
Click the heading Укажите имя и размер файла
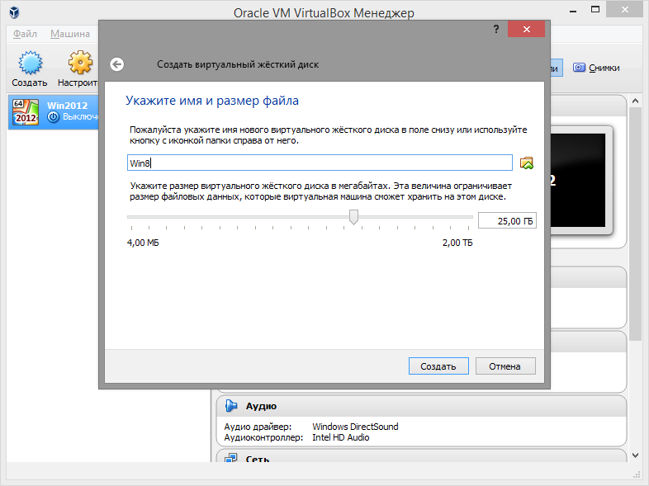point(212,101)
